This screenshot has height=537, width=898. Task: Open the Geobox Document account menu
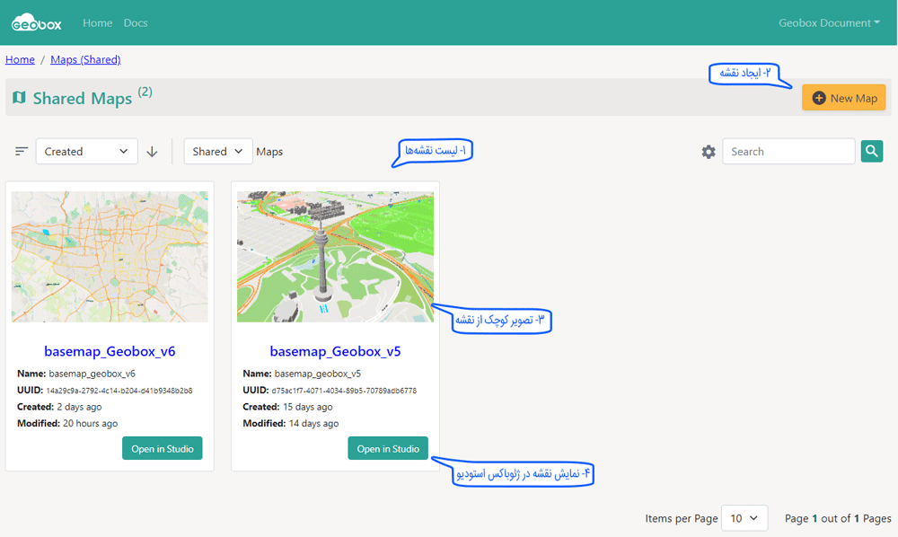829,23
